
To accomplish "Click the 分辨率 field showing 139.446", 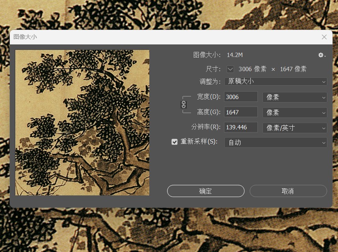I will click(241, 127).
